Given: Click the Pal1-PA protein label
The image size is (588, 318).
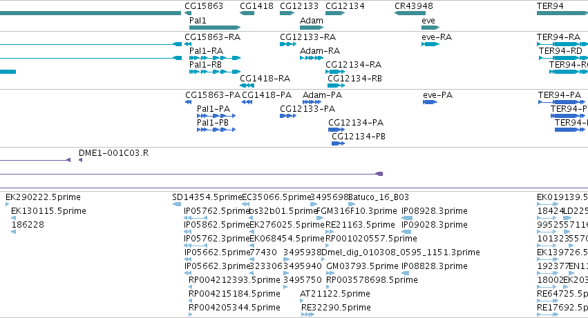Looking at the screenshot, I should [x=214, y=109].
